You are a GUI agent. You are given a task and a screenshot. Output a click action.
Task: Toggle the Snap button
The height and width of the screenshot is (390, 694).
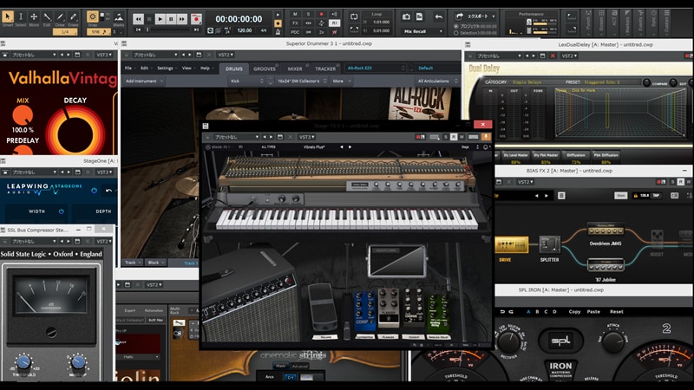(x=93, y=16)
